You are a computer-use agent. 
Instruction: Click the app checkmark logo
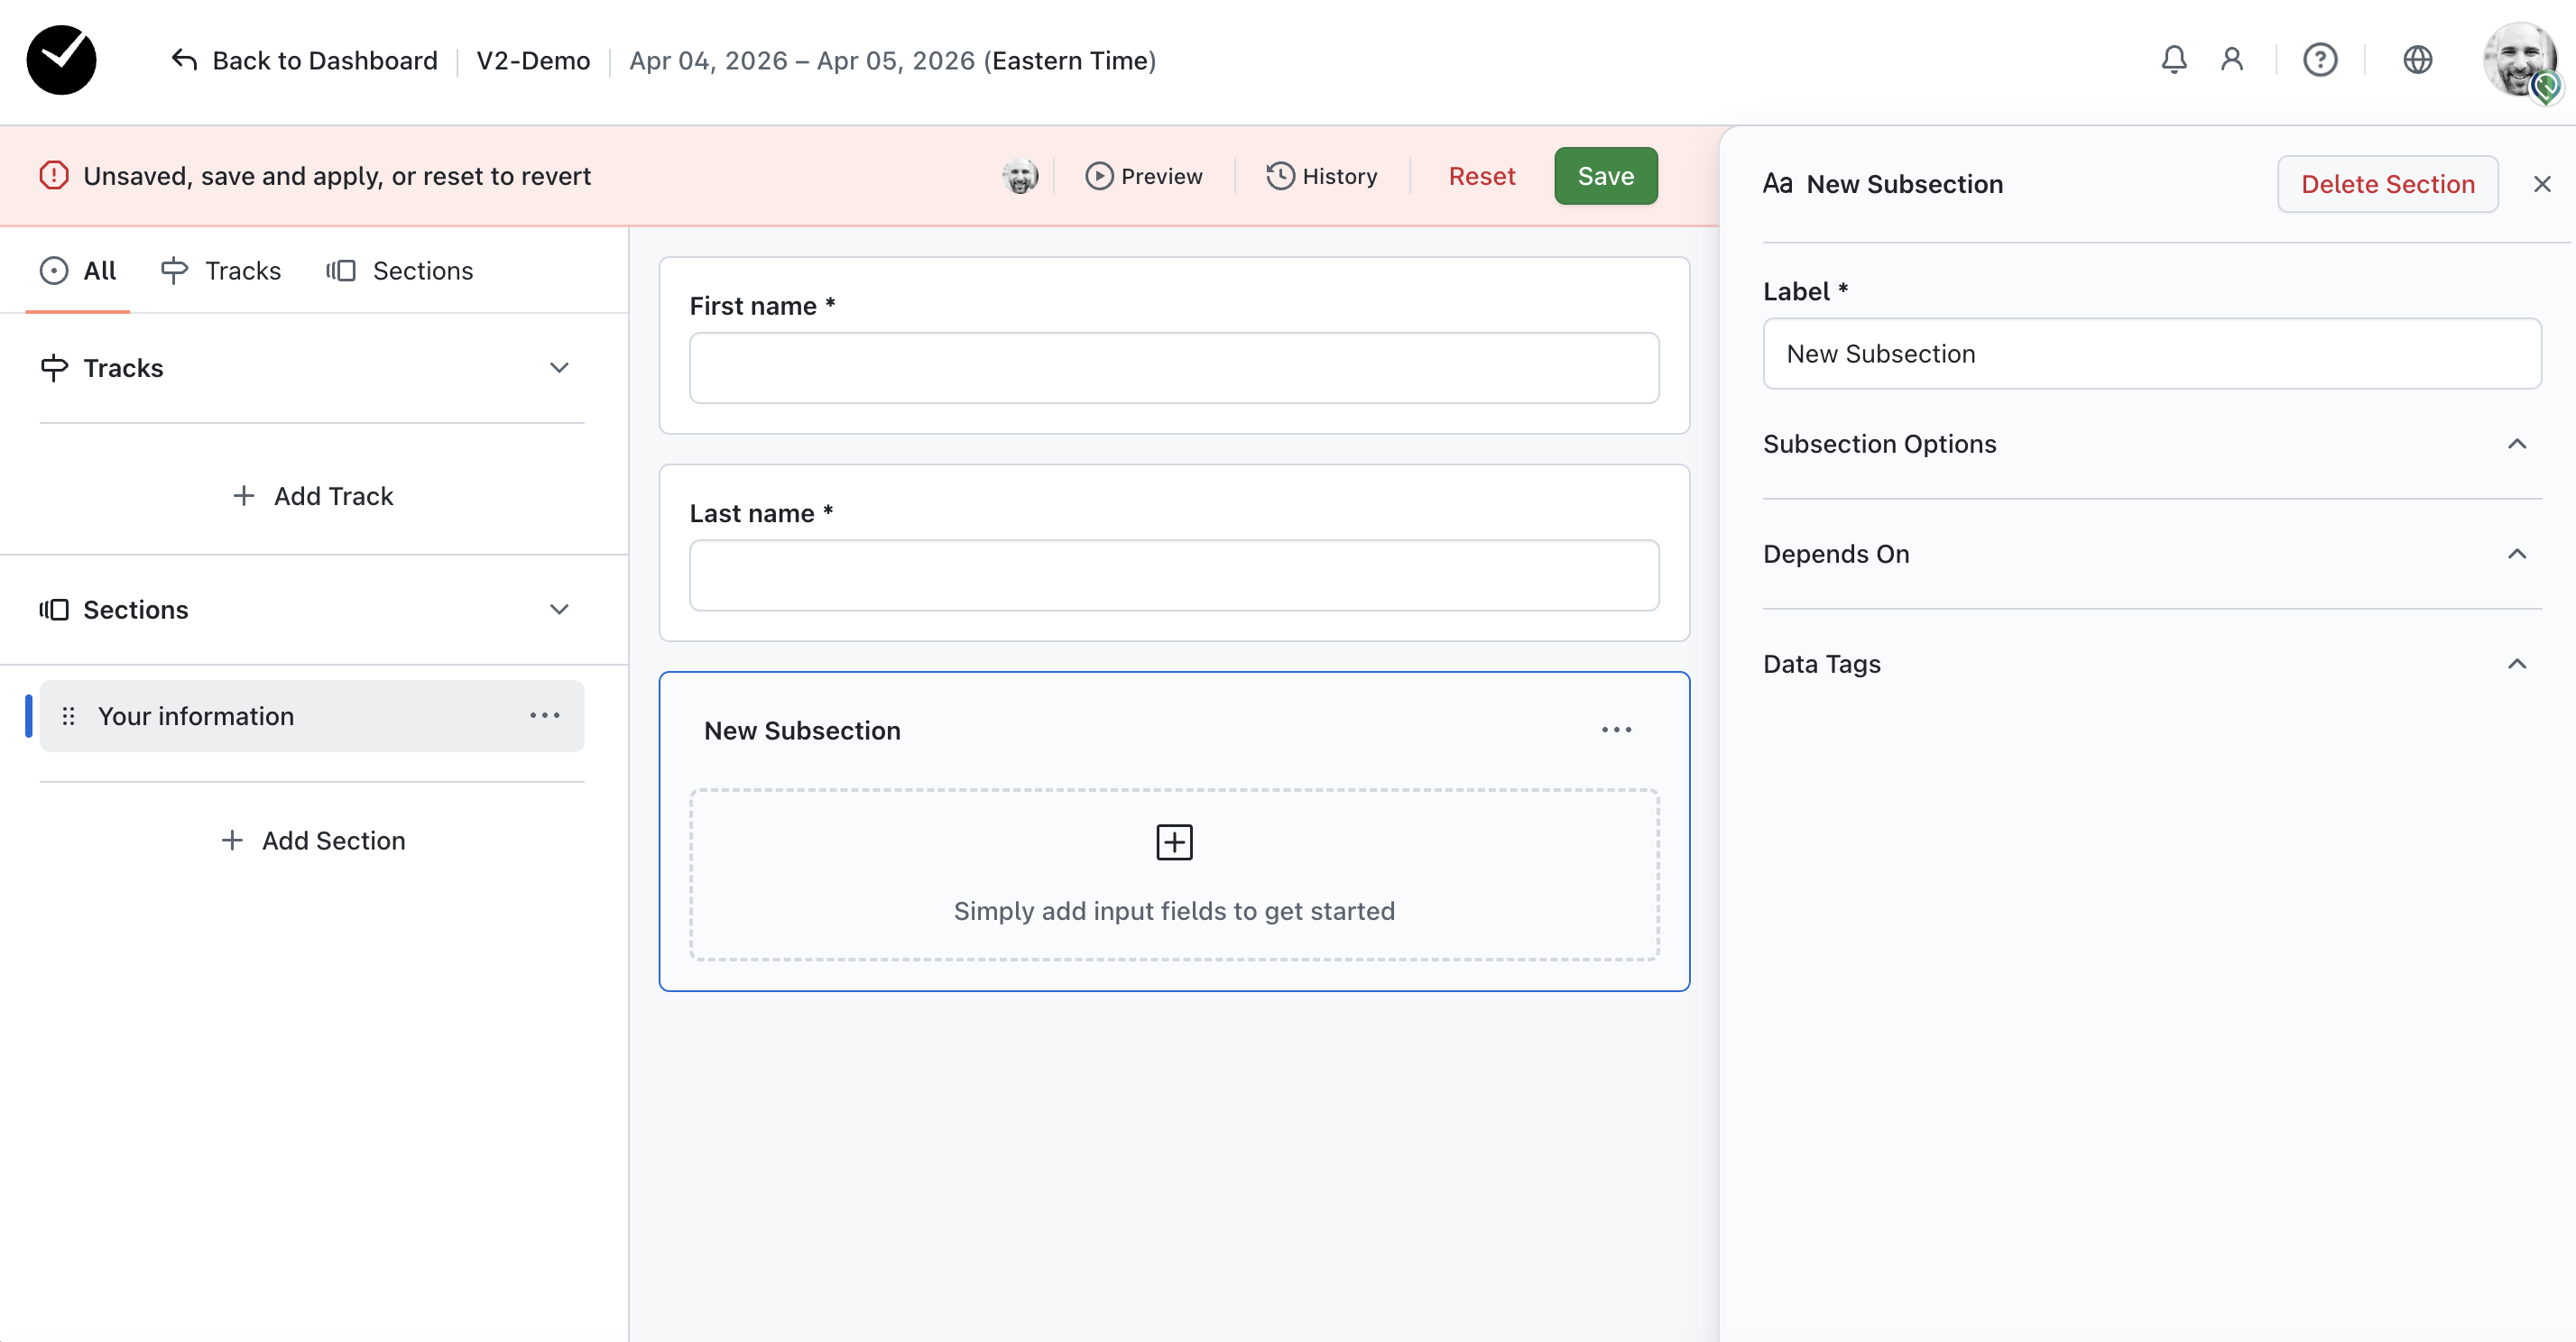point(62,60)
